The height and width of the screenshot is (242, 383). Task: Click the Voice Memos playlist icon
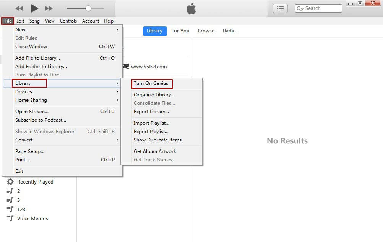click(10, 219)
